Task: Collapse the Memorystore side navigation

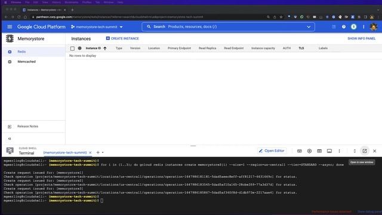Action: click(10, 139)
